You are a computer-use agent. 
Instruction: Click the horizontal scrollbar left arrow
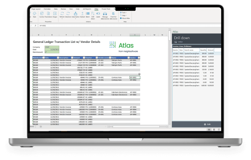108,127
